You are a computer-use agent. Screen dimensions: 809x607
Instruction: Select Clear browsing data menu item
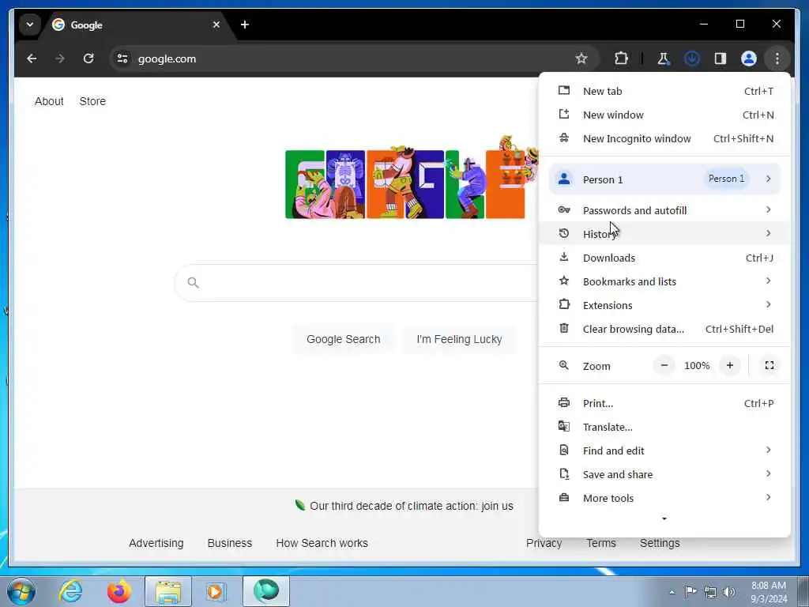point(664,329)
